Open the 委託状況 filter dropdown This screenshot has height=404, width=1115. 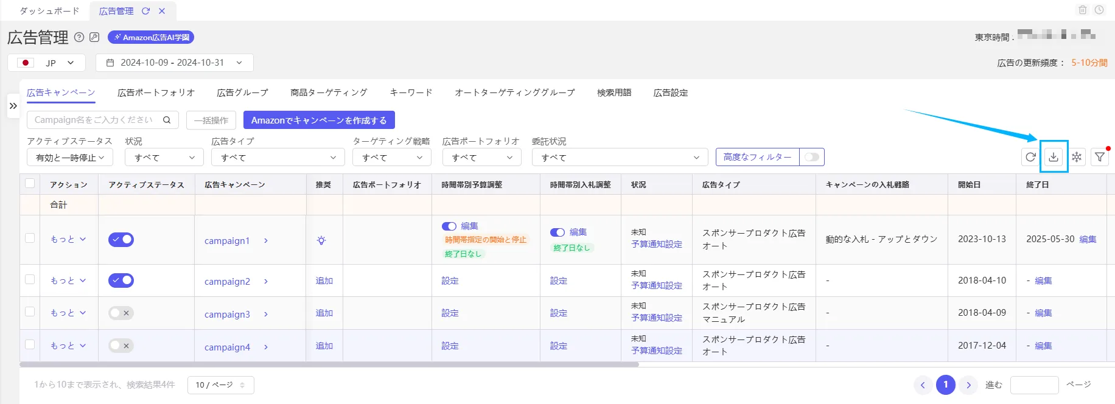[x=620, y=157]
